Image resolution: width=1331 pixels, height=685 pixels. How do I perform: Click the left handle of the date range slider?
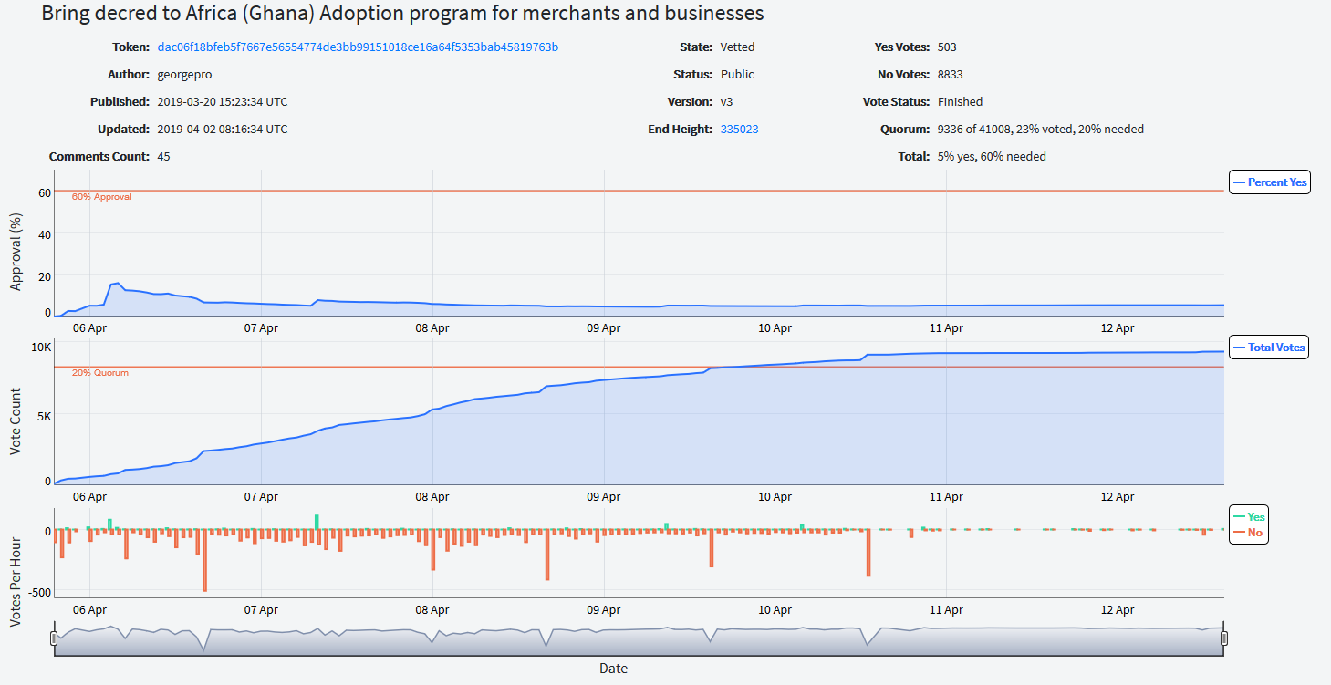tap(54, 638)
